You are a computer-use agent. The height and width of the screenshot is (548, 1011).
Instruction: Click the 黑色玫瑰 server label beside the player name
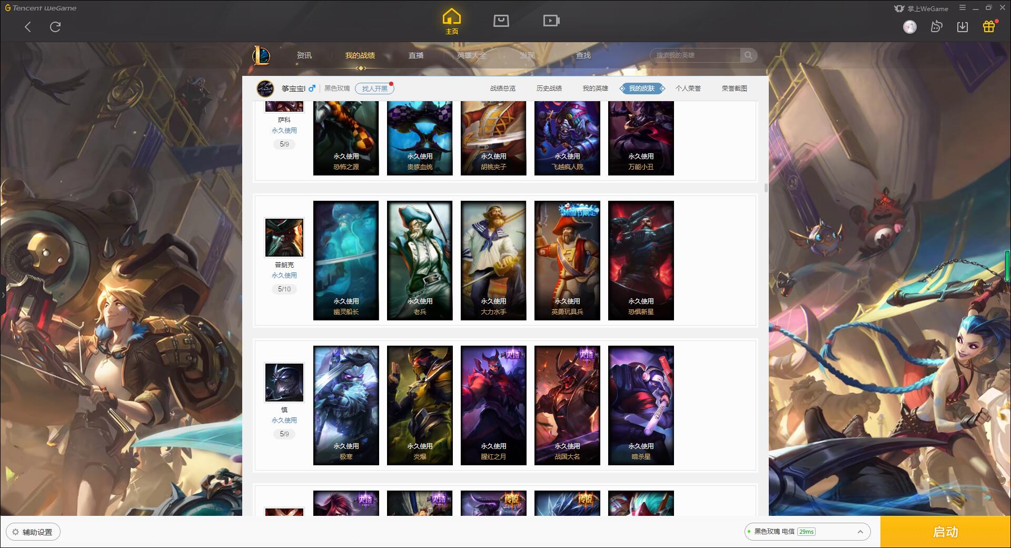point(337,89)
